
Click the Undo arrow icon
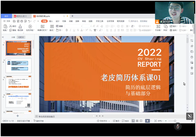pyautogui.click(x=29, y=21)
